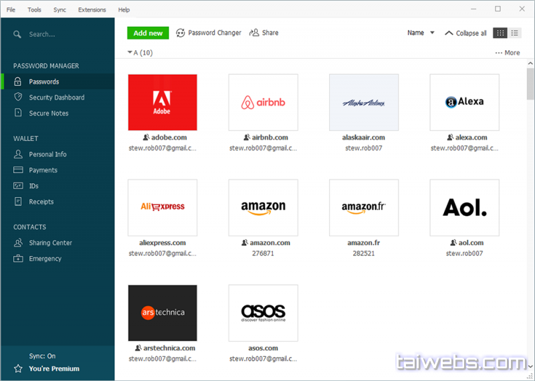The width and height of the screenshot is (535, 381).
Task: Click the Password Changer icon
Action: point(181,33)
